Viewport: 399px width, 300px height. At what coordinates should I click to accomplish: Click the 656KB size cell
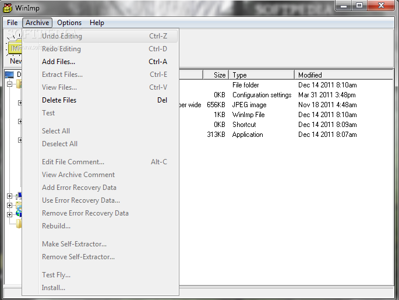tap(216, 105)
